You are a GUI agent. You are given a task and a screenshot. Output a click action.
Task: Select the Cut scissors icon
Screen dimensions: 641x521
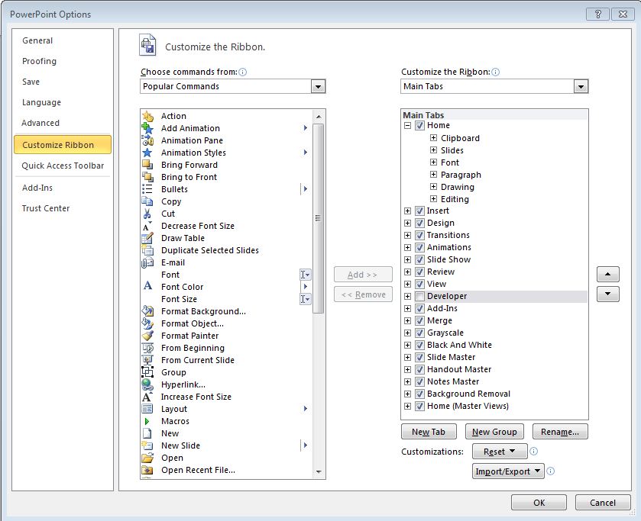pyautogui.click(x=147, y=214)
